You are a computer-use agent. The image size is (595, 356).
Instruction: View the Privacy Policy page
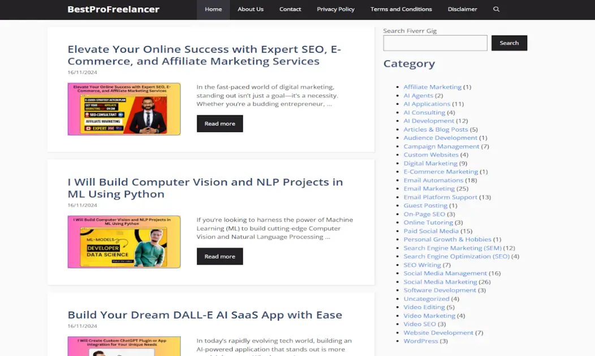coord(335,9)
